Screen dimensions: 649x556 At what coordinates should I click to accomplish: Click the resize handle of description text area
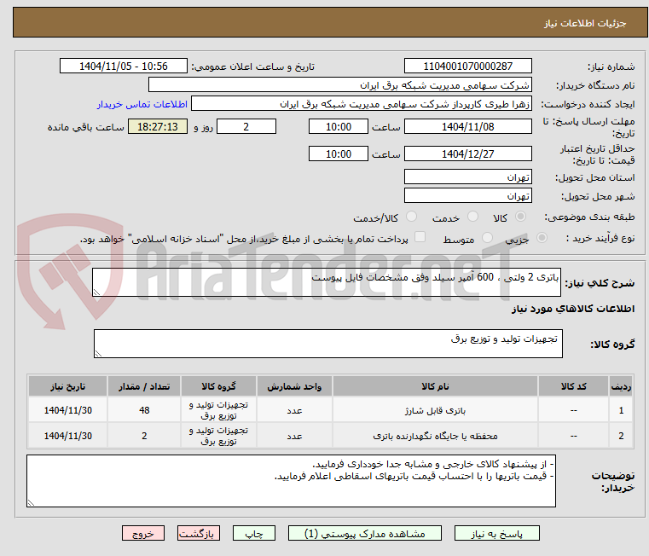pyautogui.click(x=96, y=292)
